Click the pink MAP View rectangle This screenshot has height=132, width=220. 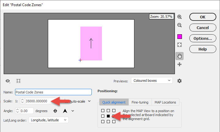(91, 43)
